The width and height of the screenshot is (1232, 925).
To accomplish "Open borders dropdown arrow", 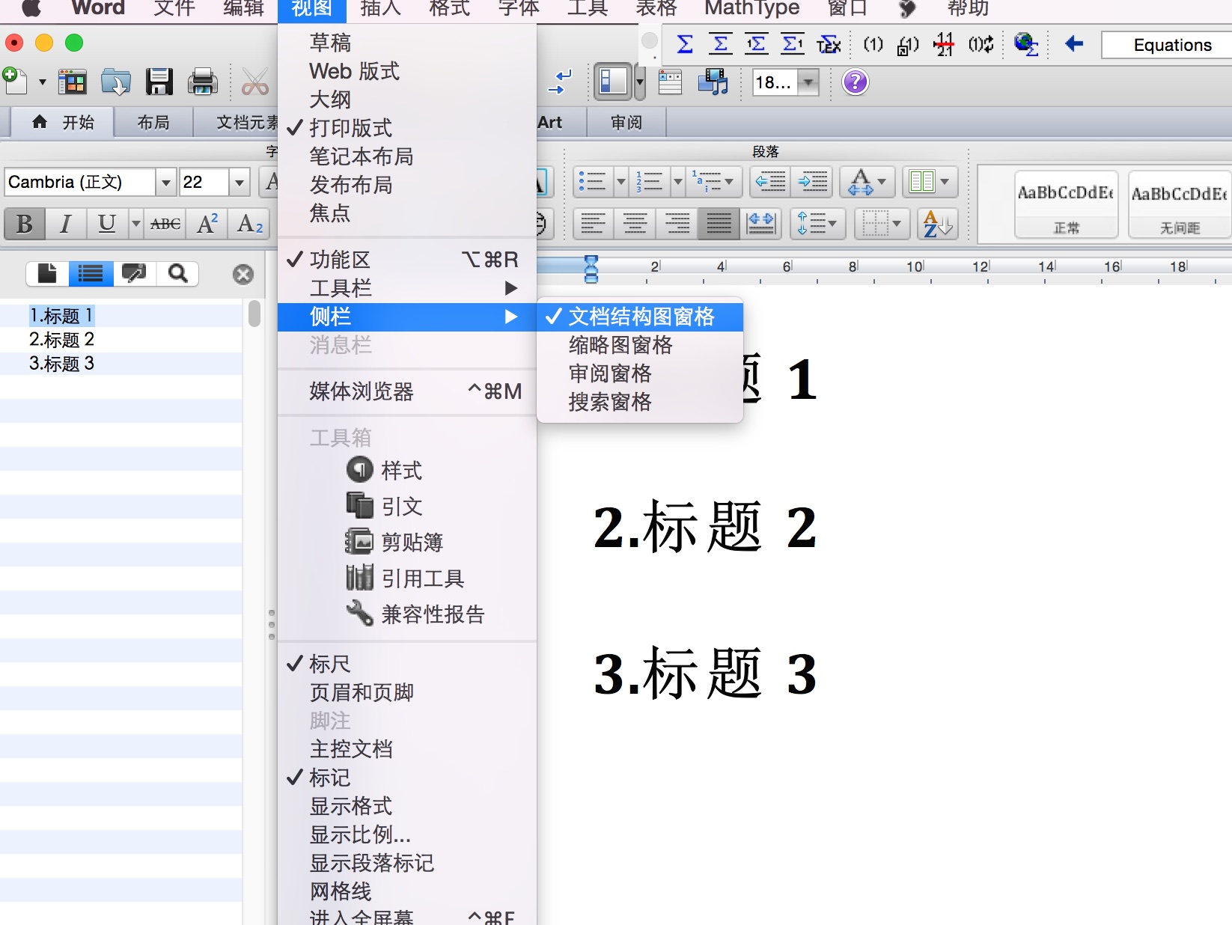I will click(x=897, y=223).
